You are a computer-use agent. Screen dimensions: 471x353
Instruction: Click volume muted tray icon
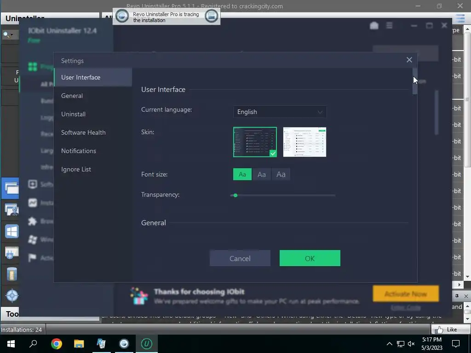coord(411,344)
